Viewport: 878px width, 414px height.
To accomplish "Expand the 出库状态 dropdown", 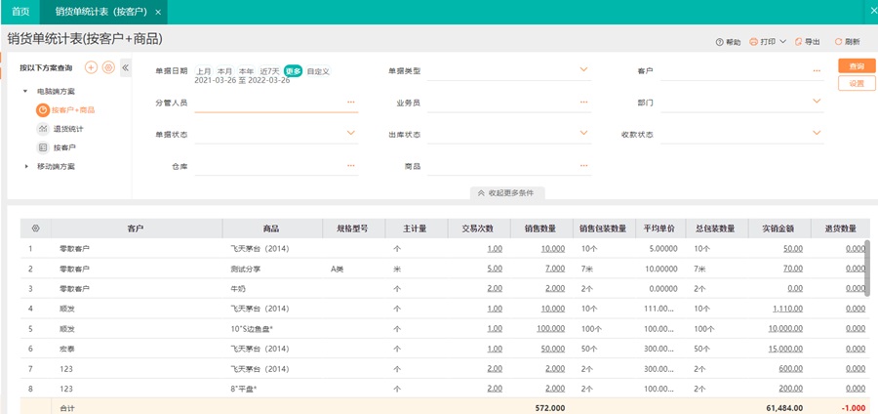I will [x=584, y=133].
